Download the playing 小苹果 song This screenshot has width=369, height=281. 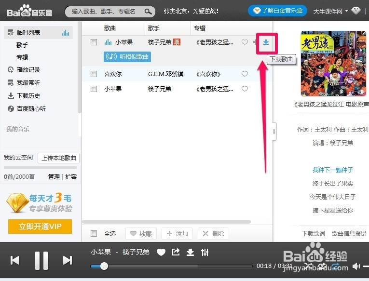click(266, 42)
